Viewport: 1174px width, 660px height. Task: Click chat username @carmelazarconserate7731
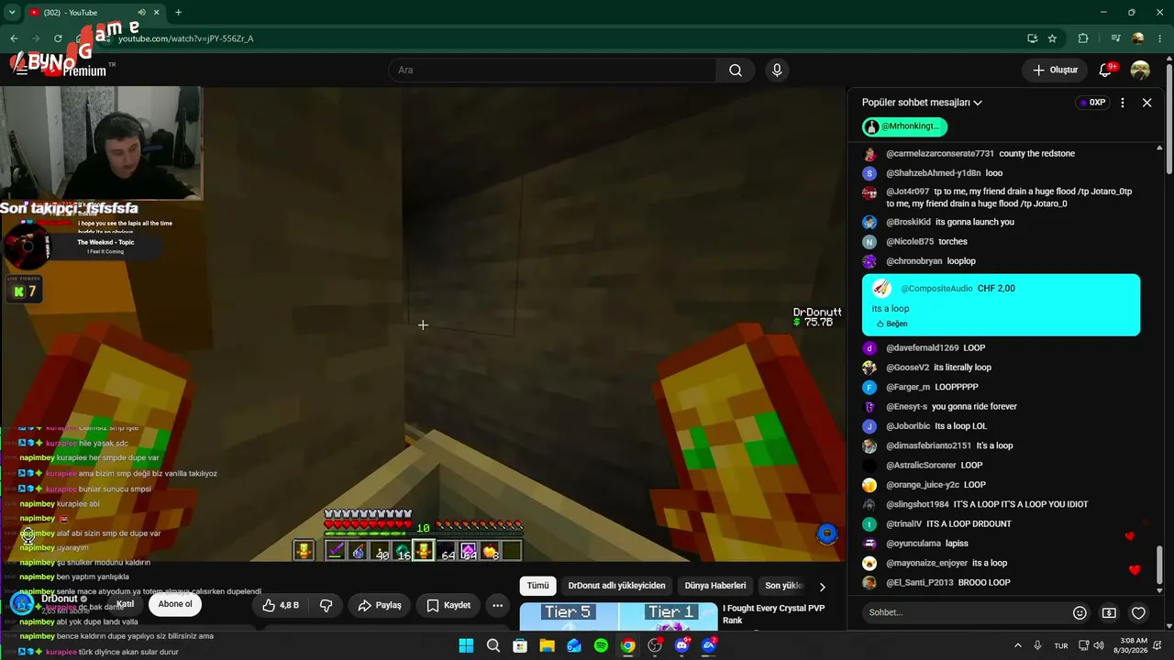940,154
